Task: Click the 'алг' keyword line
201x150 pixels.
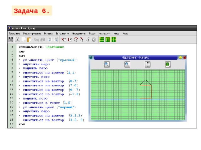Action: (22, 51)
